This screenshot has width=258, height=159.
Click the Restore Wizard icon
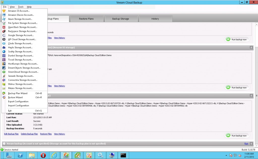click(4, 97)
